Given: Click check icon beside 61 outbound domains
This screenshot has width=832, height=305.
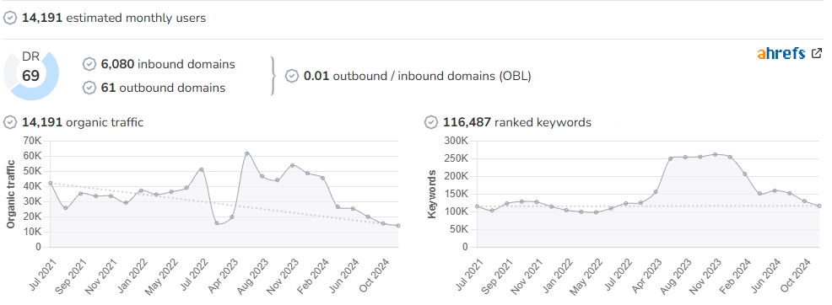Looking at the screenshot, I should [x=89, y=88].
